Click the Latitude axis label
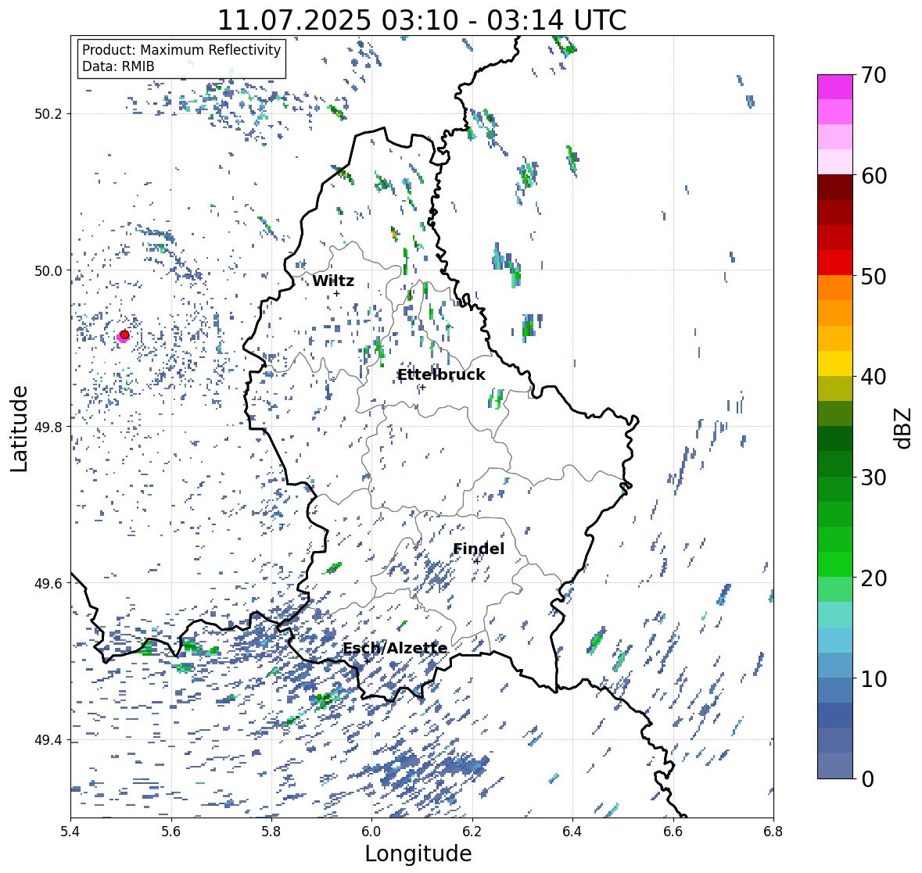 tap(20, 428)
